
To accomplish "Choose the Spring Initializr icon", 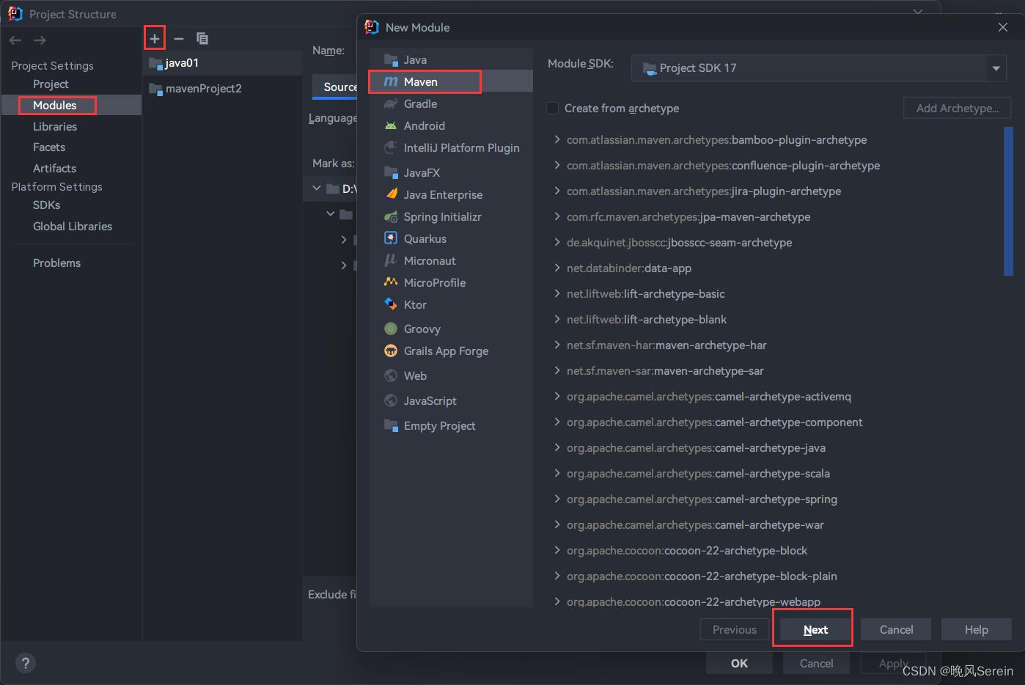I will click(x=391, y=217).
